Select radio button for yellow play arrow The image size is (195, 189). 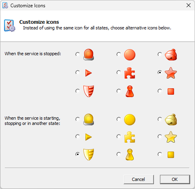pos(77,137)
